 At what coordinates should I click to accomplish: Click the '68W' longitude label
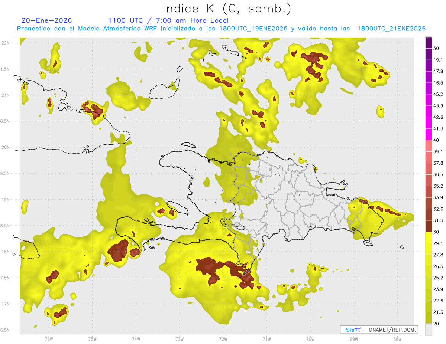point(397,339)
